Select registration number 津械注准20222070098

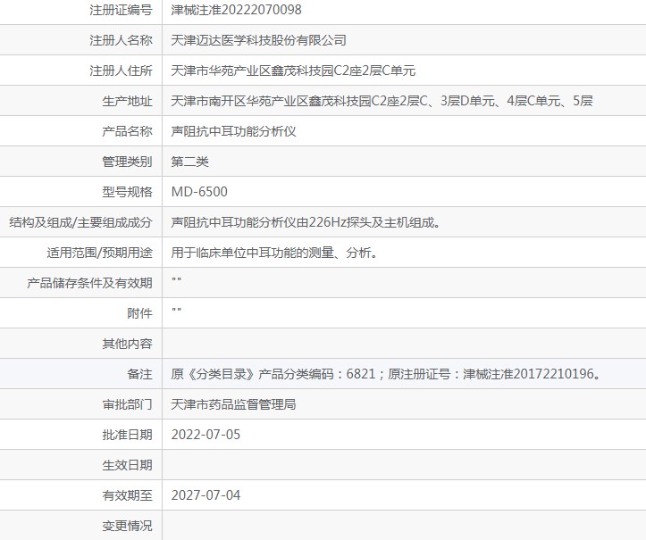pos(236,10)
